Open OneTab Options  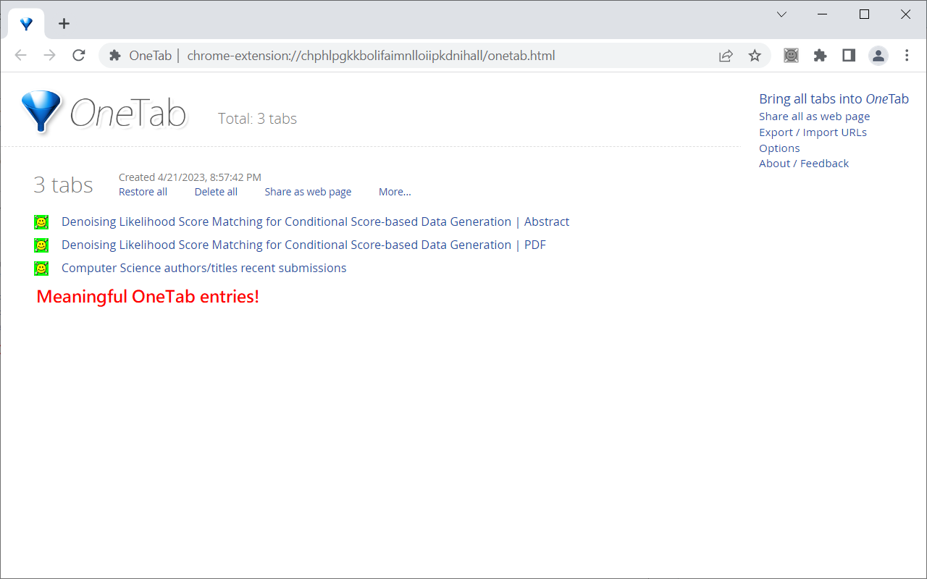click(x=779, y=148)
